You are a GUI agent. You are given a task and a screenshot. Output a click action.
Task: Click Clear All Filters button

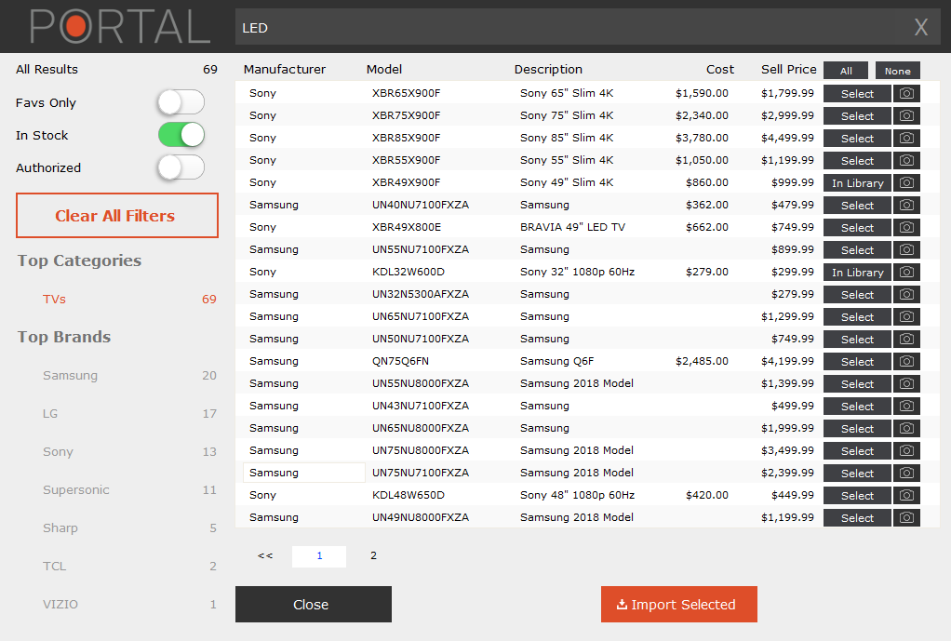pos(117,216)
